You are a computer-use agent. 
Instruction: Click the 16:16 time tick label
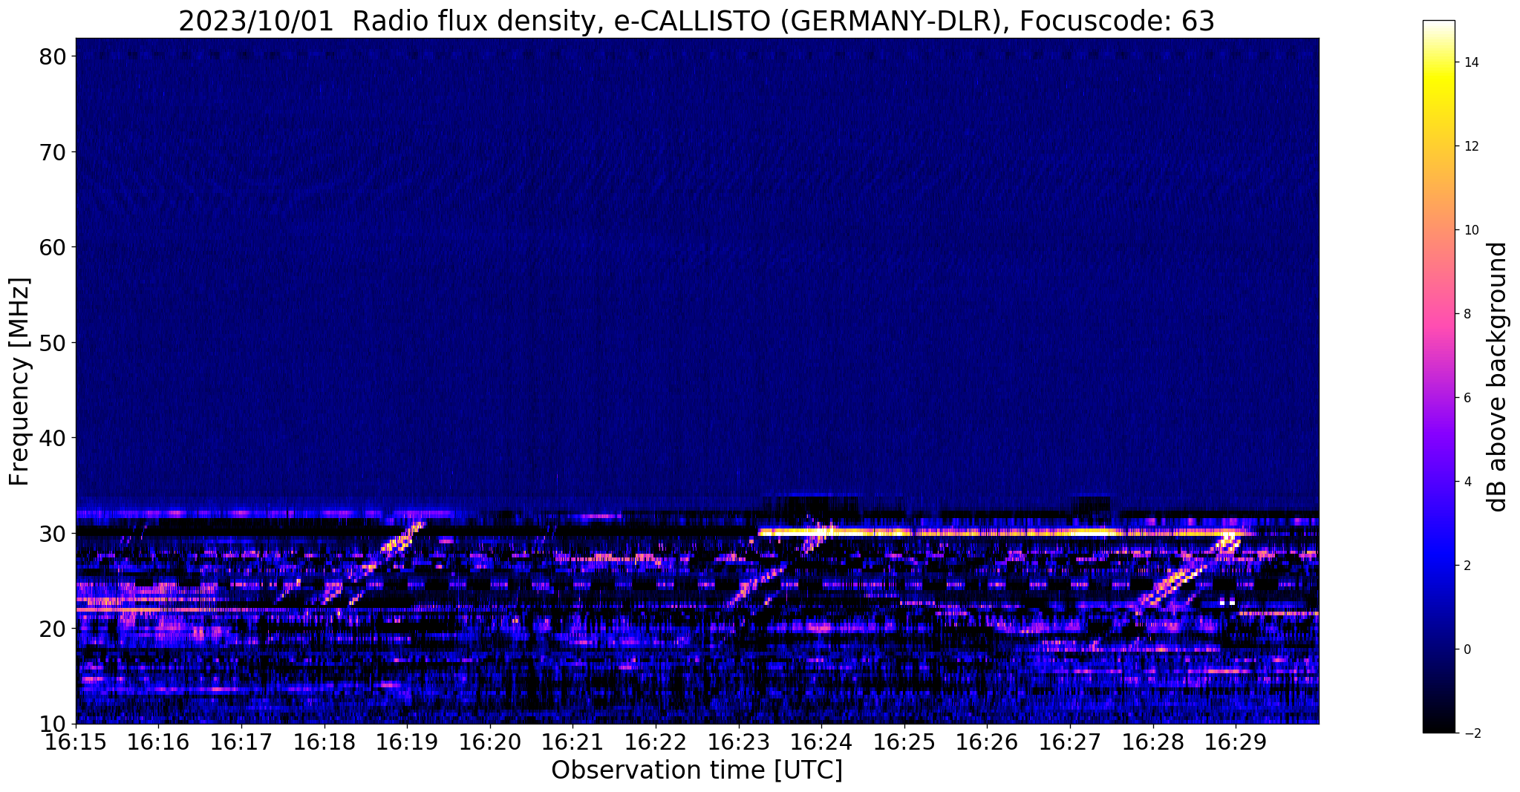coord(158,742)
